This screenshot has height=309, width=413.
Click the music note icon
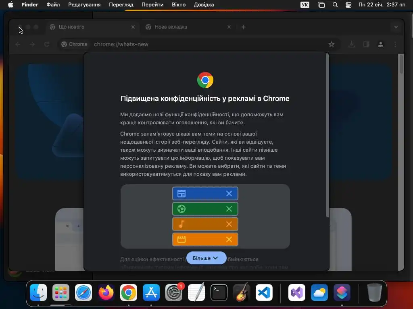[181, 224]
